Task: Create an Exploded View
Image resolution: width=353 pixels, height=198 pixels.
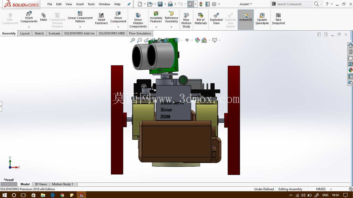Action: click(x=216, y=19)
